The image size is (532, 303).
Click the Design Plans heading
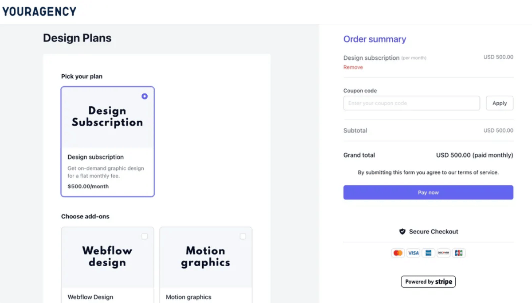(77, 38)
